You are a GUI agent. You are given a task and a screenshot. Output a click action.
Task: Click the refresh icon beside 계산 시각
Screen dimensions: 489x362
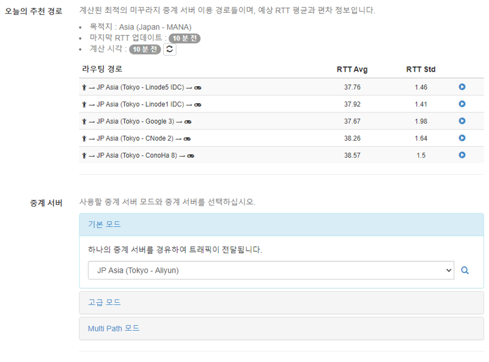[170, 50]
